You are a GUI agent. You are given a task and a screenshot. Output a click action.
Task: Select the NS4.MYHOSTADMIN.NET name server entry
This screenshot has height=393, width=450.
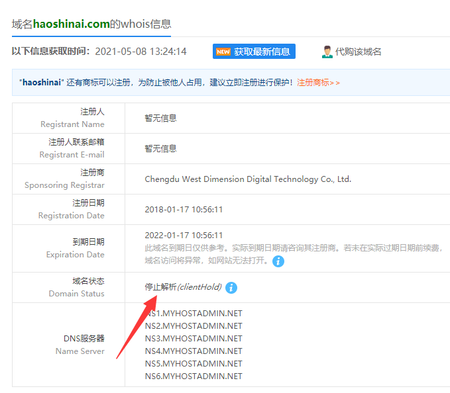194,351
